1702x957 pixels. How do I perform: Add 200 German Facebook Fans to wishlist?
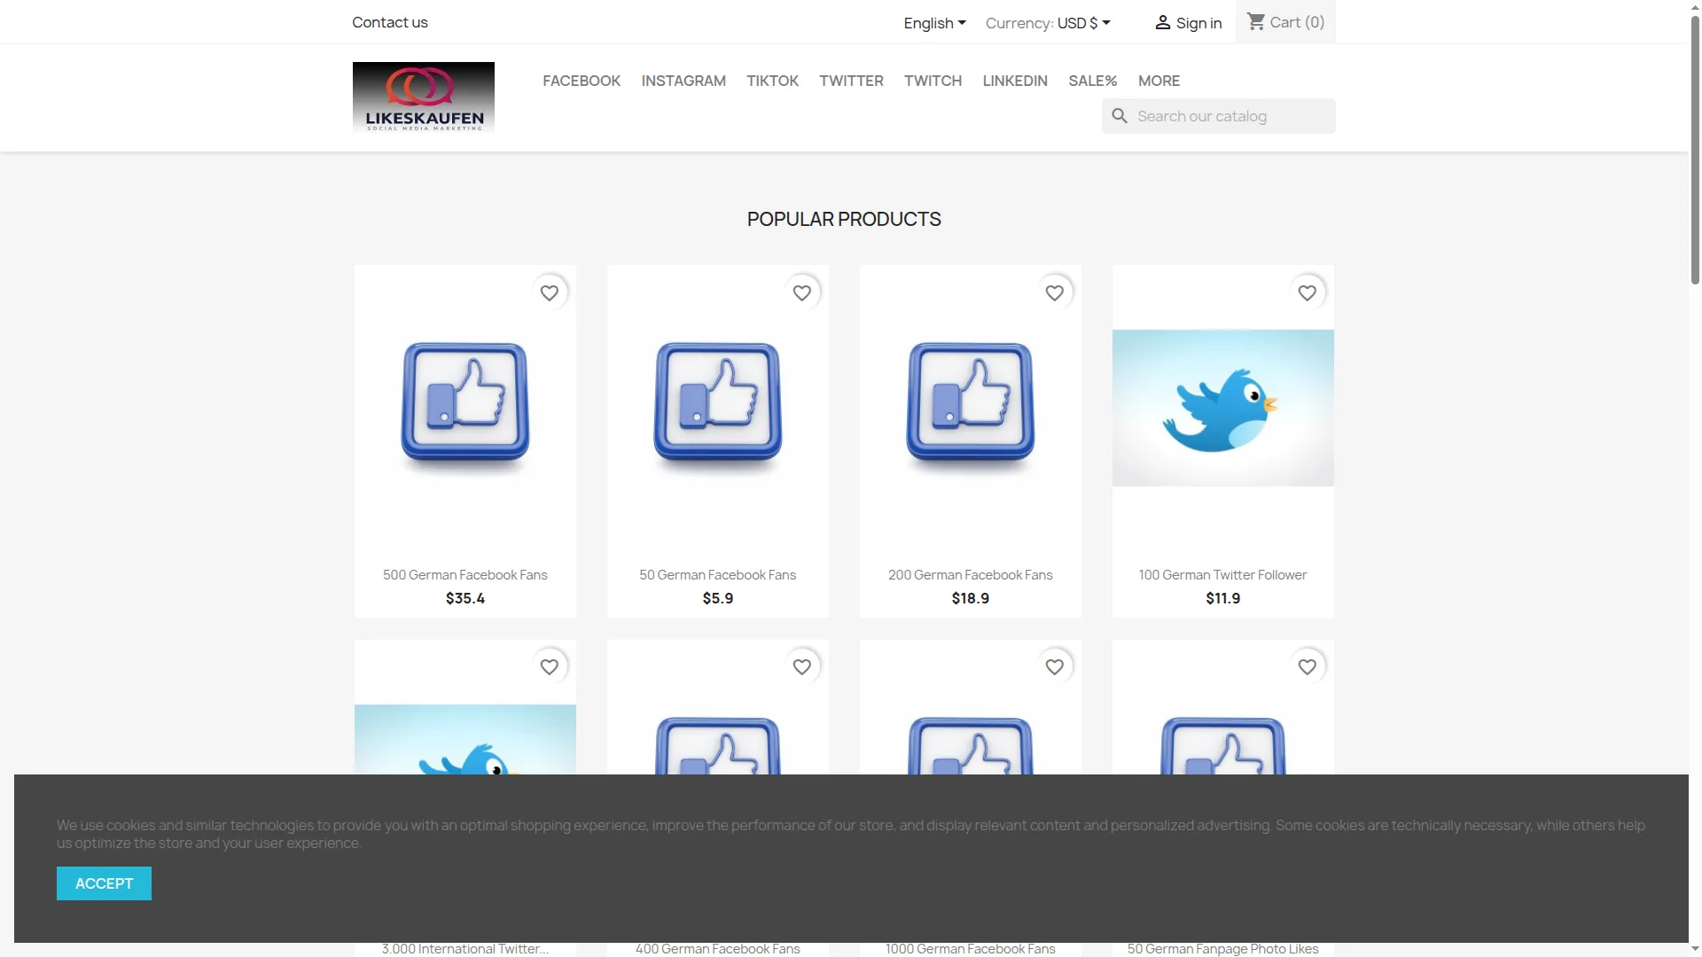click(x=1055, y=292)
